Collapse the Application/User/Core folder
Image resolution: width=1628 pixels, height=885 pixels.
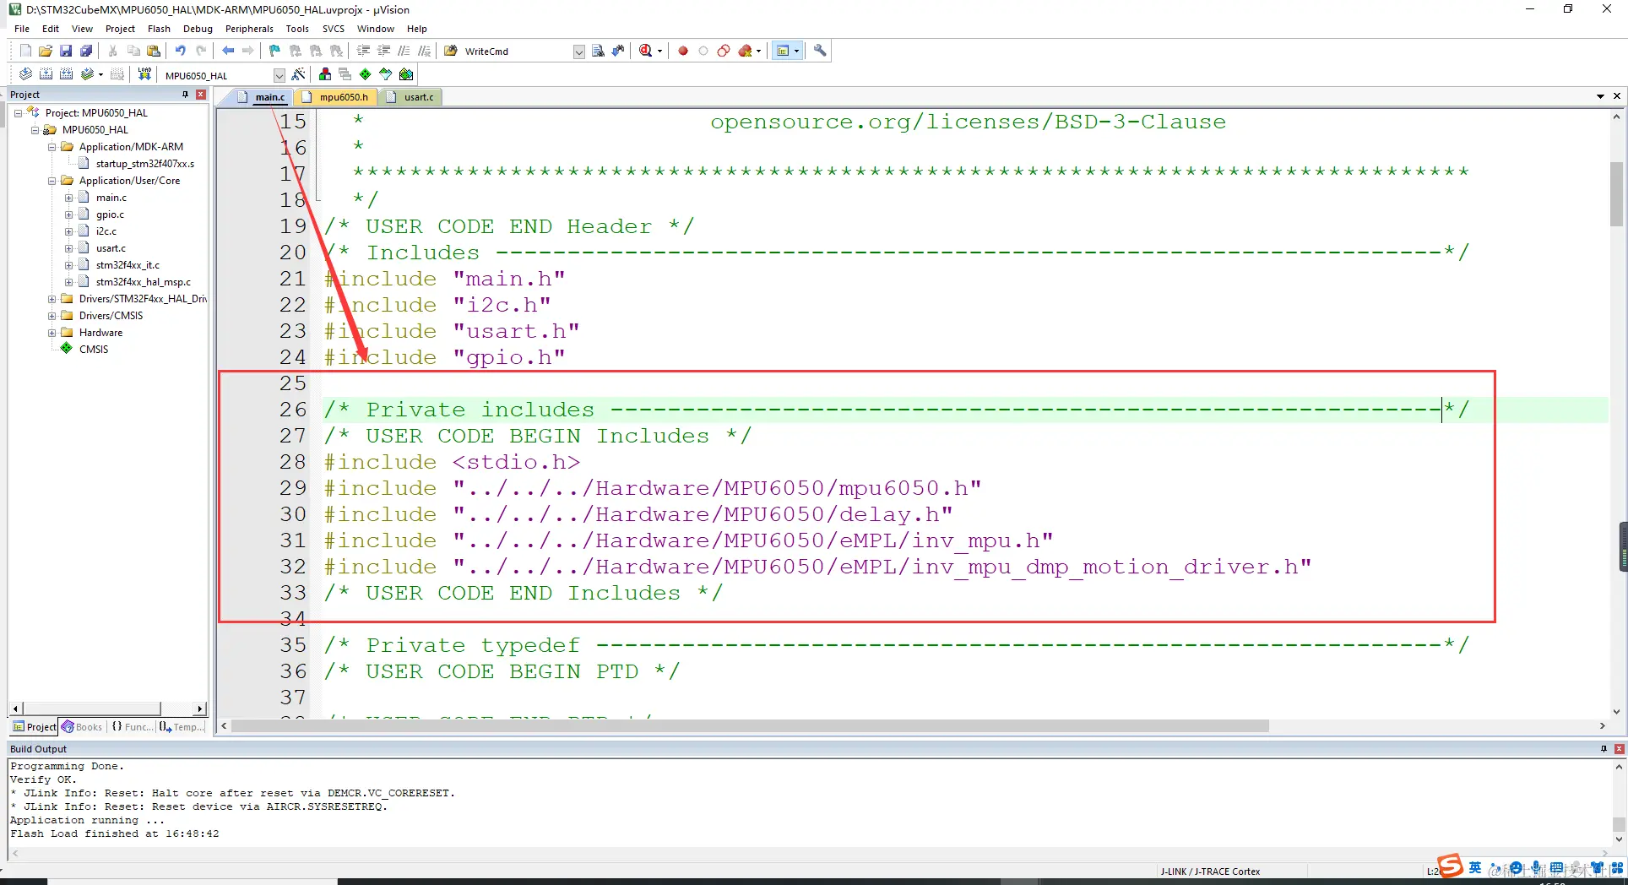point(52,180)
